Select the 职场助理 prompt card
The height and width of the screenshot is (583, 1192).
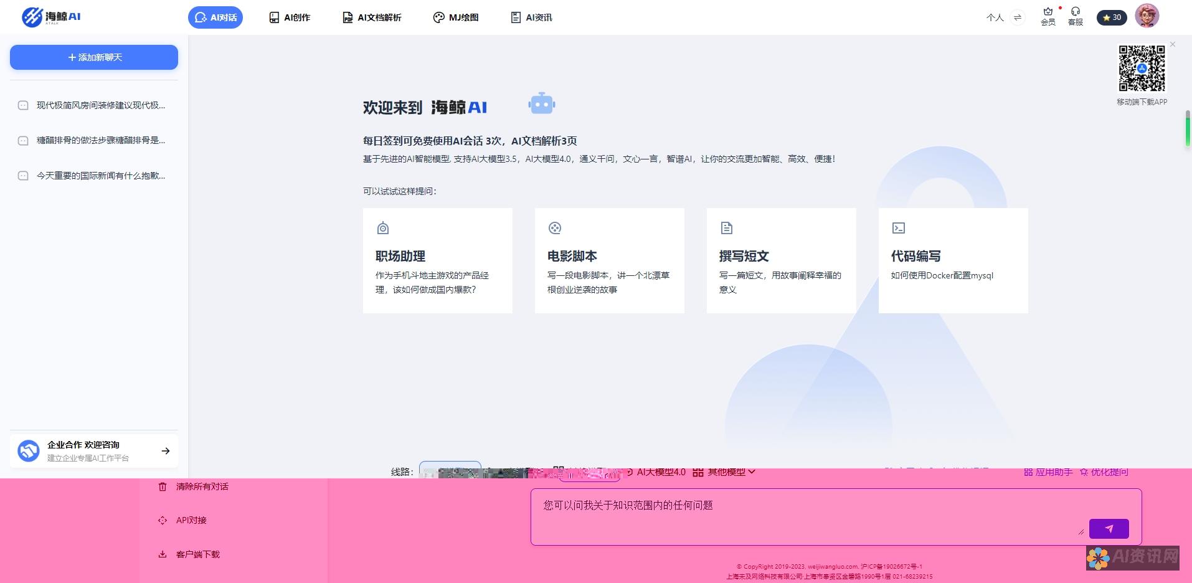pyautogui.click(x=438, y=260)
